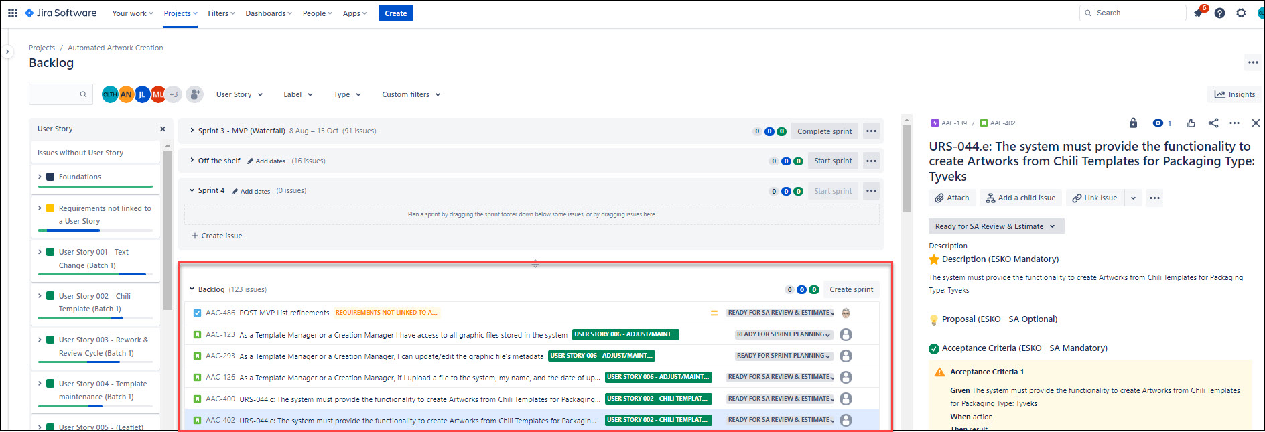This screenshot has height=432, width=1265.
Task: Select the CLTH avatar filter
Action: click(x=110, y=94)
